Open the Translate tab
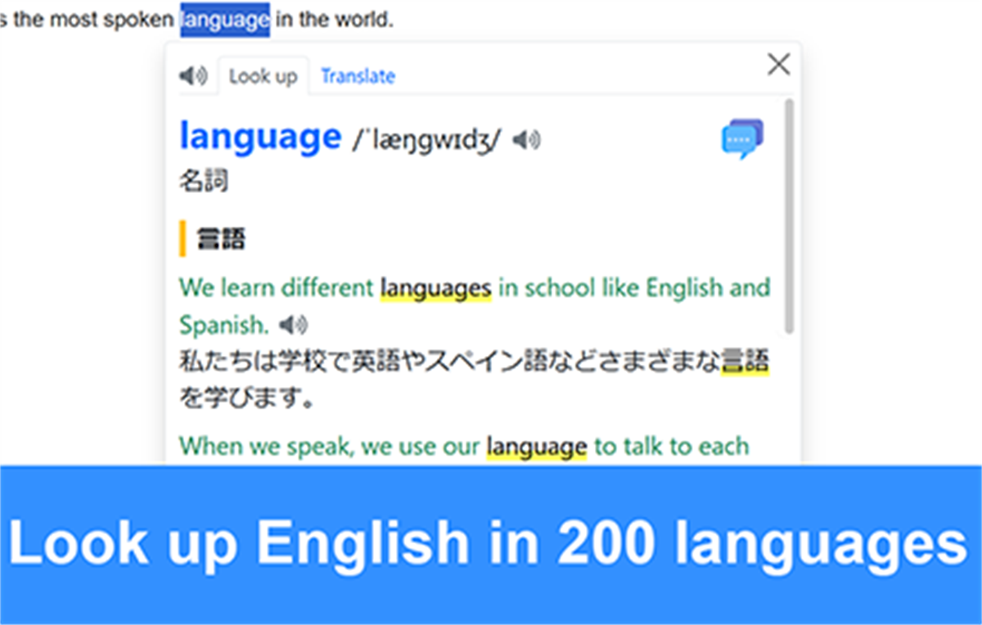 point(358,76)
